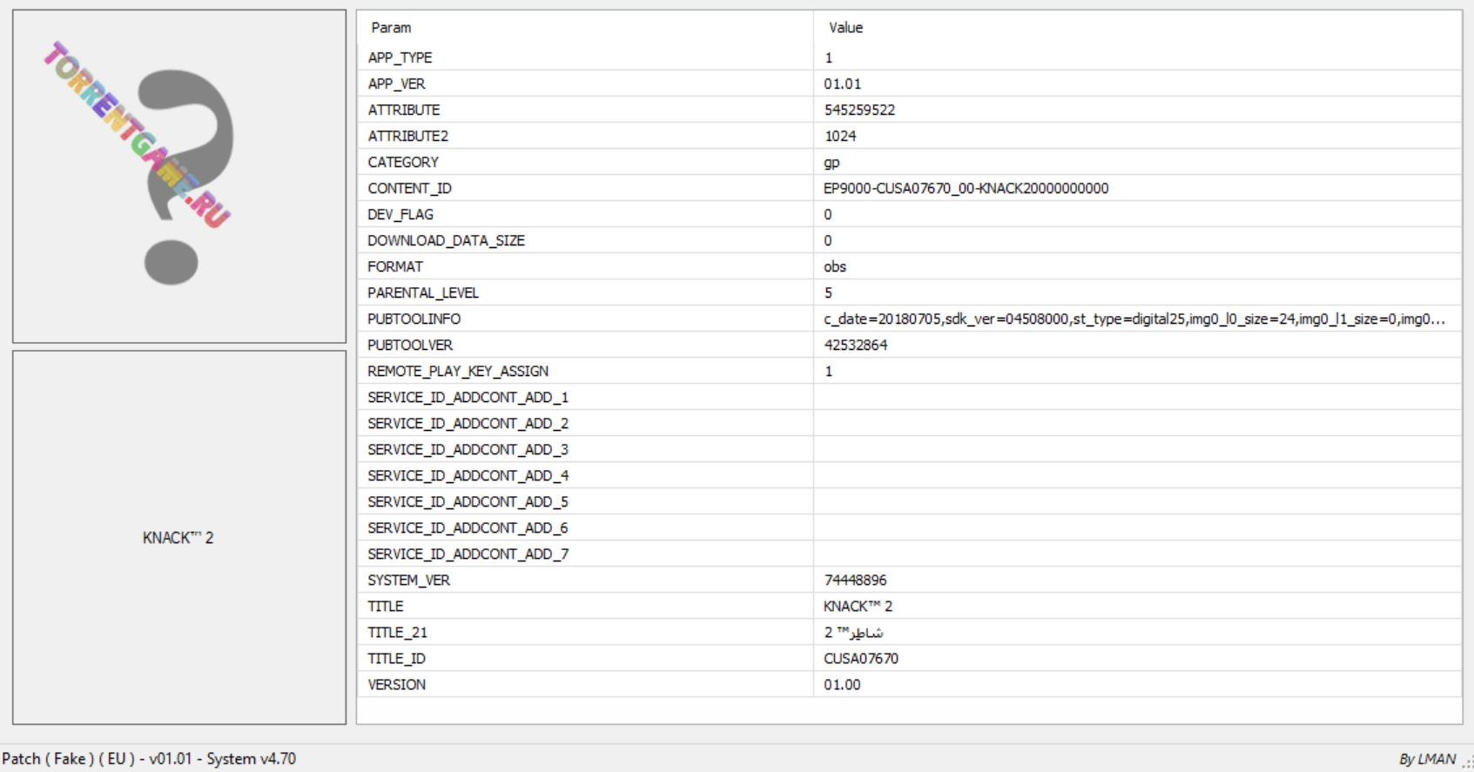Click the KNACK 2 title preview panel
This screenshot has width=1474, height=772.
[178, 537]
